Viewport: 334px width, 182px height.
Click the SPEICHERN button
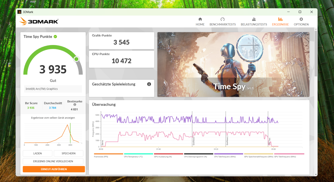click(68, 153)
